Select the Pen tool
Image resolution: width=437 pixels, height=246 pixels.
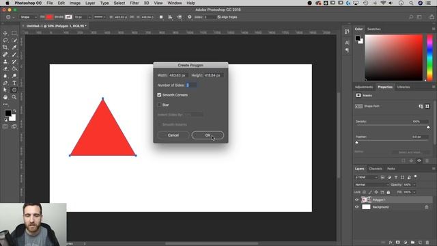click(x=5, y=83)
